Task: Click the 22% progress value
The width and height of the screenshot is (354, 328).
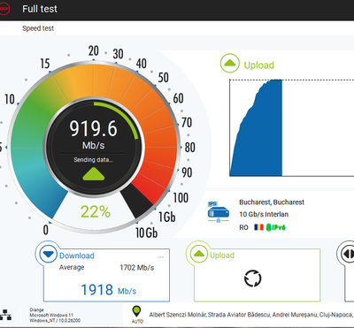Action: point(96,211)
